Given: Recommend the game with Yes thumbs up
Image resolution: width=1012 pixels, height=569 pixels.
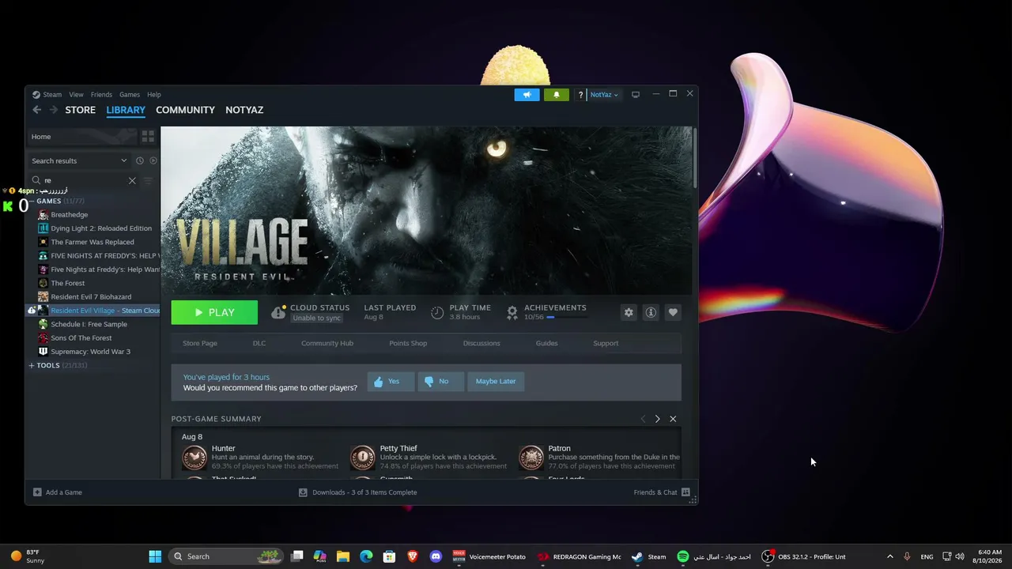Looking at the screenshot, I should (391, 381).
